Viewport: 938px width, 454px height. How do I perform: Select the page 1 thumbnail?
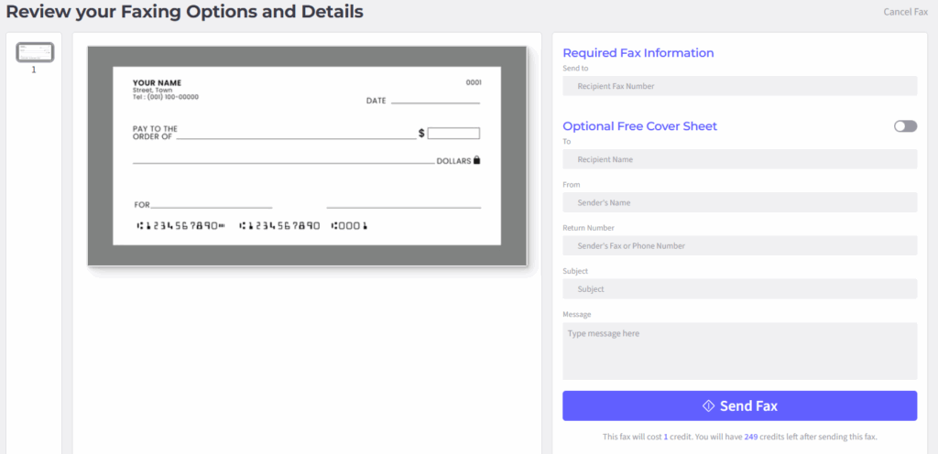(35, 53)
